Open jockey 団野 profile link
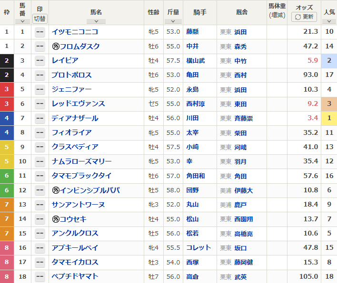The image size is (337, 283). (192, 190)
